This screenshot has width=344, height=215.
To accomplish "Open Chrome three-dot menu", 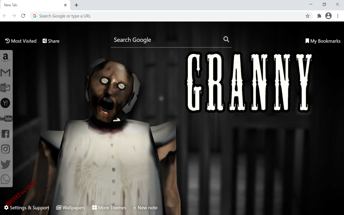I will pyautogui.click(x=338, y=16).
